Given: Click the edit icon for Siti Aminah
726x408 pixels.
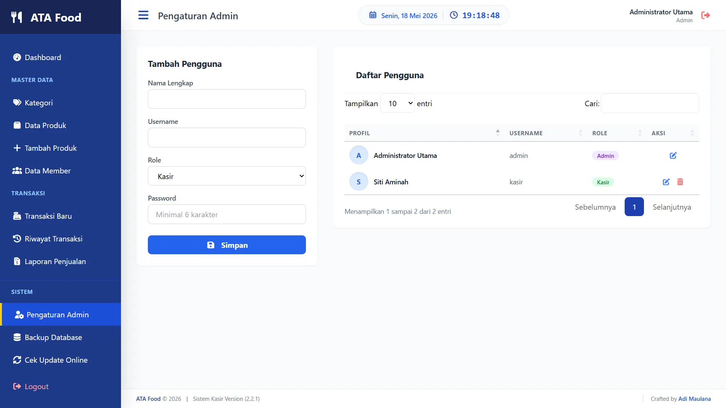Looking at the screenshot, I should (666, 182).
